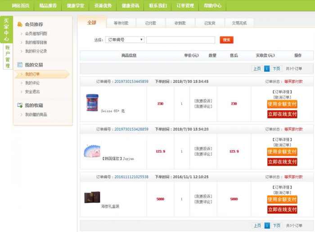This screenshot has height=232, width=315.
Task: Open 我的积分记录 in the sidebar
Action: pyautogui.click(x=36, y=51)
